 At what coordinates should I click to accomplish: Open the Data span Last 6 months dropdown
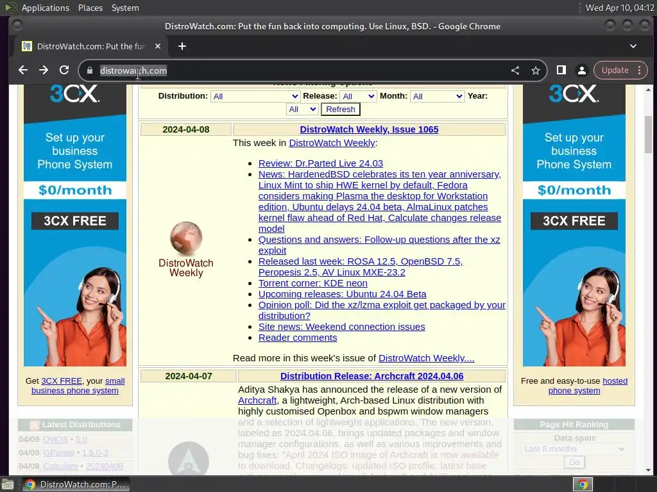pos(574,449)
